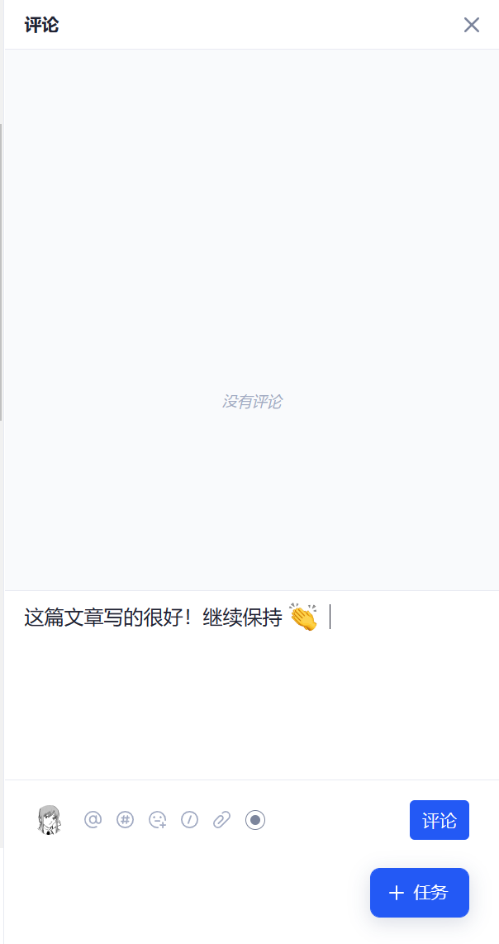Click the user avatar beside the toolbar
Image resolution: width=499 pixels, height=944 pixels.
tap(50, 820)
